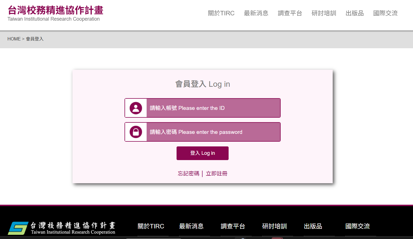Select 調查平台 in the top navigation
Viewport: 413px width, 239px height.
[x=290, y=13]
